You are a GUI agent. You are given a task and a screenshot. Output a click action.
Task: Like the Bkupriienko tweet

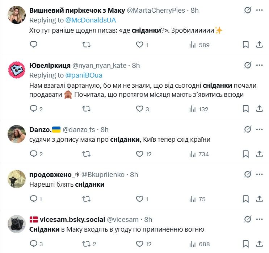click(139, 199)
